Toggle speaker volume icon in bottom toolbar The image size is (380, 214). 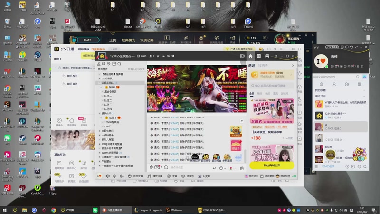tap(108, 176)
